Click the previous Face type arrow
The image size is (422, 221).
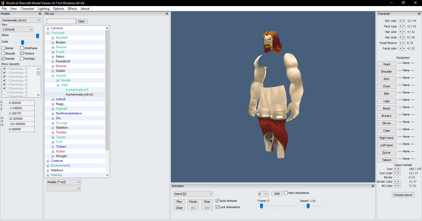point(400,26)
